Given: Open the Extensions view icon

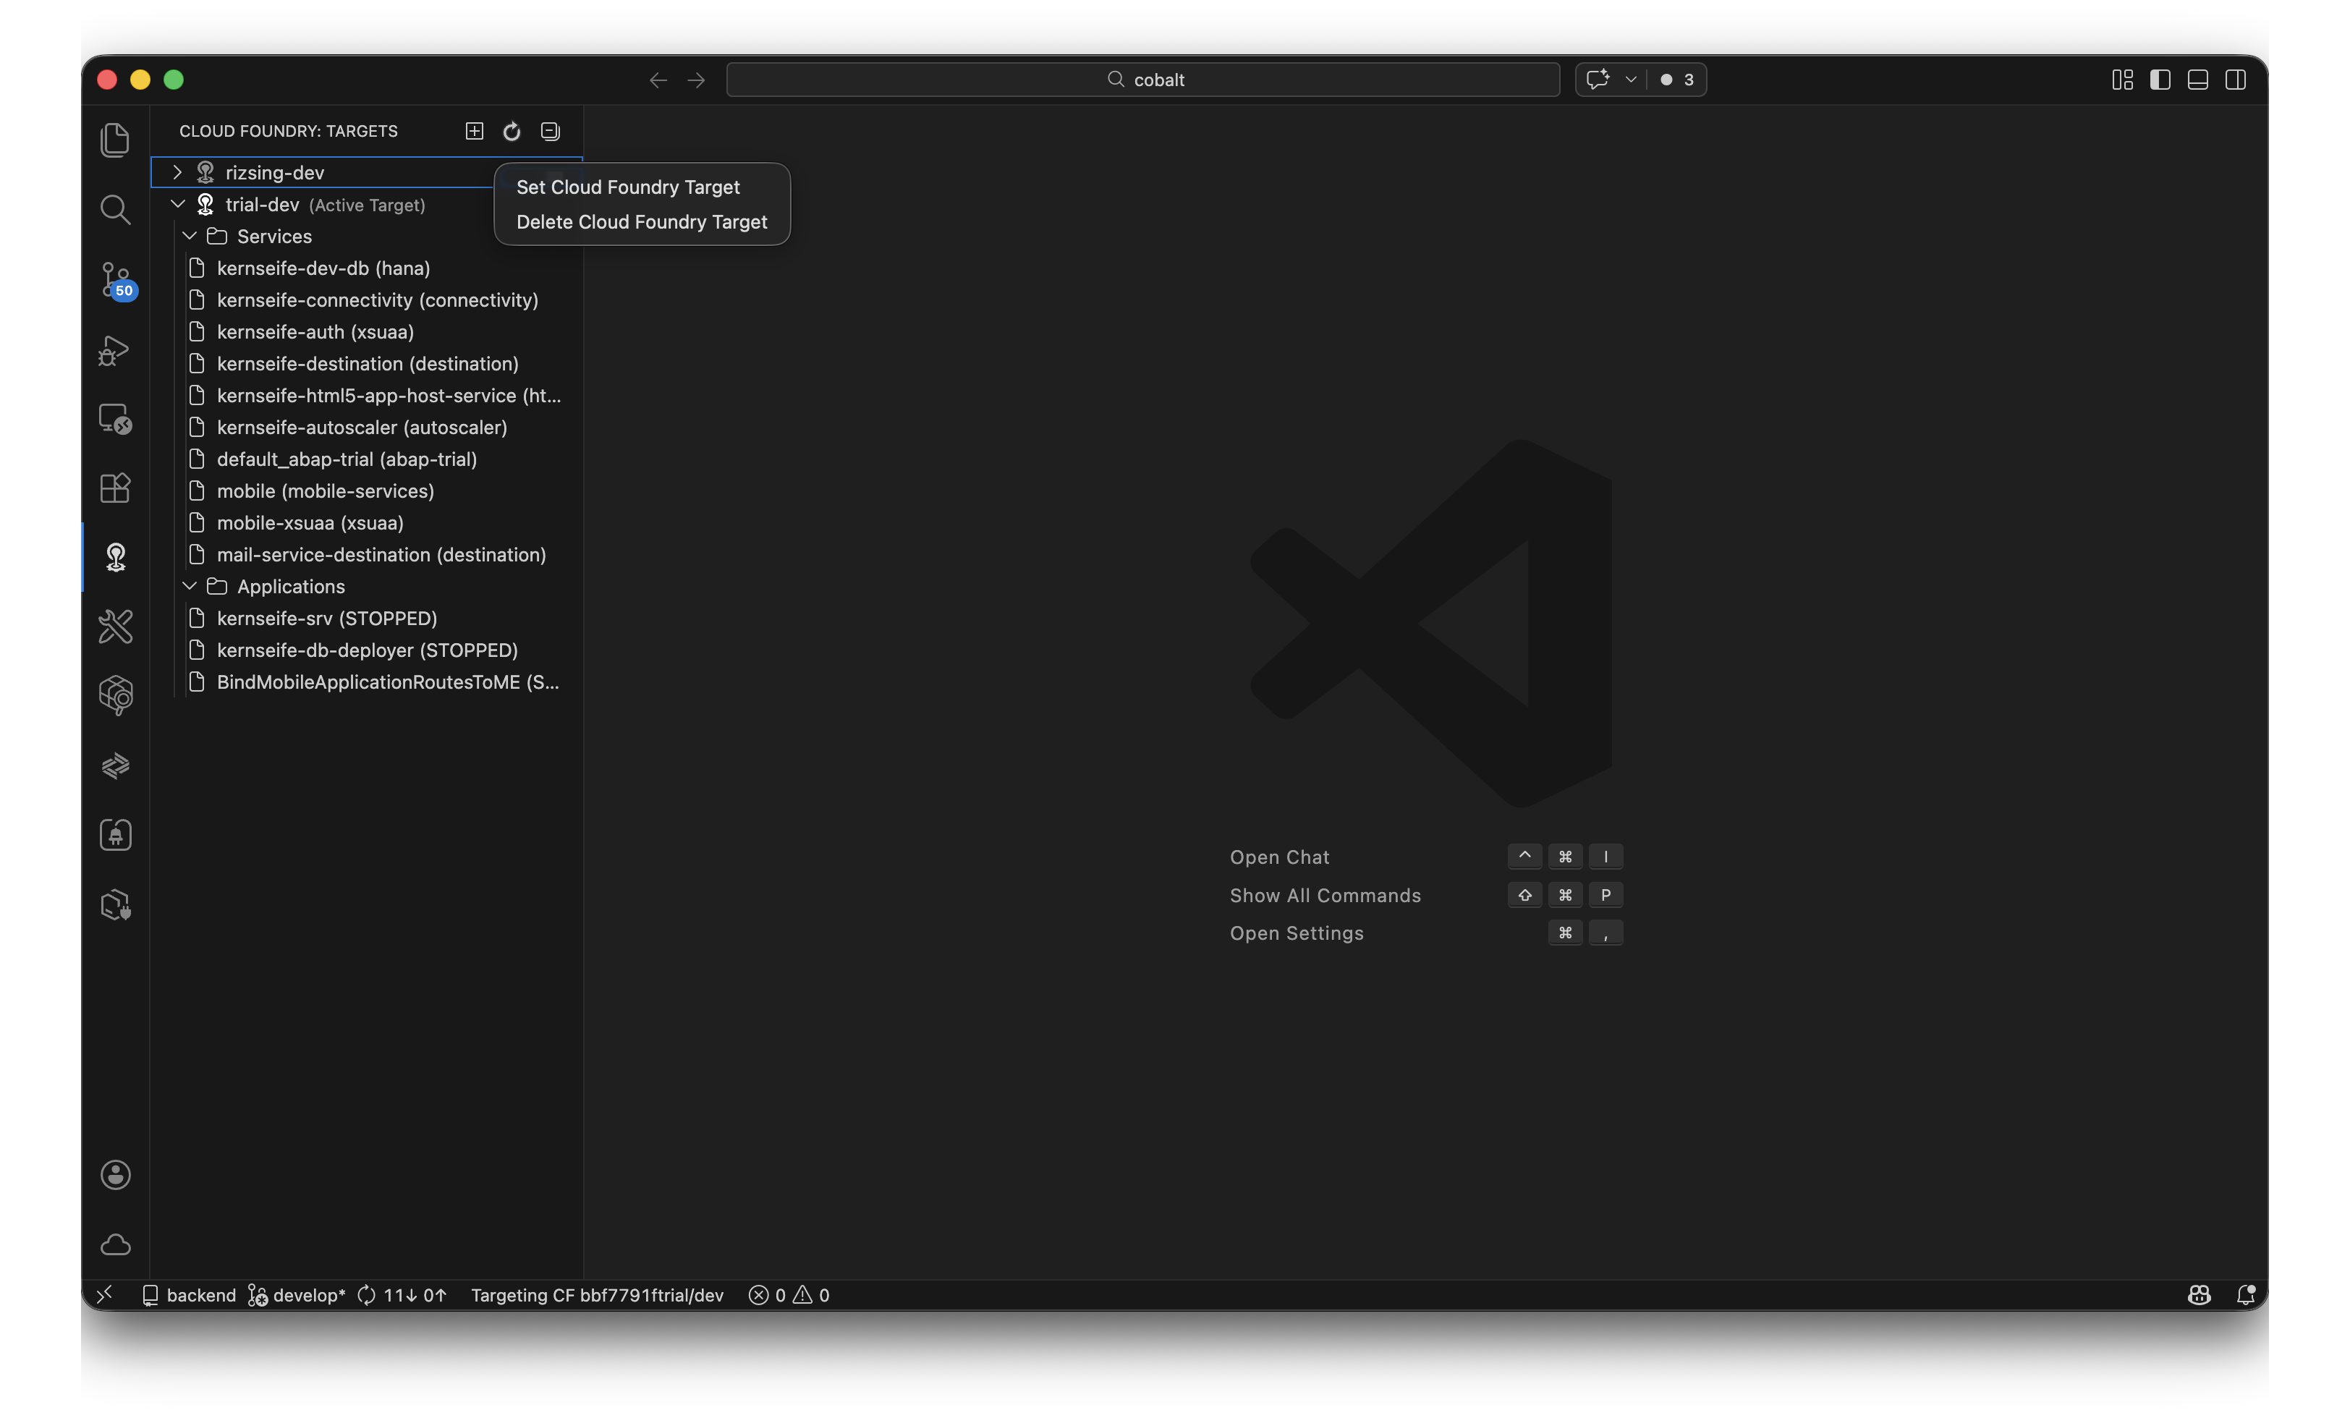Looking at the screenshot, I should pos(116,488).
